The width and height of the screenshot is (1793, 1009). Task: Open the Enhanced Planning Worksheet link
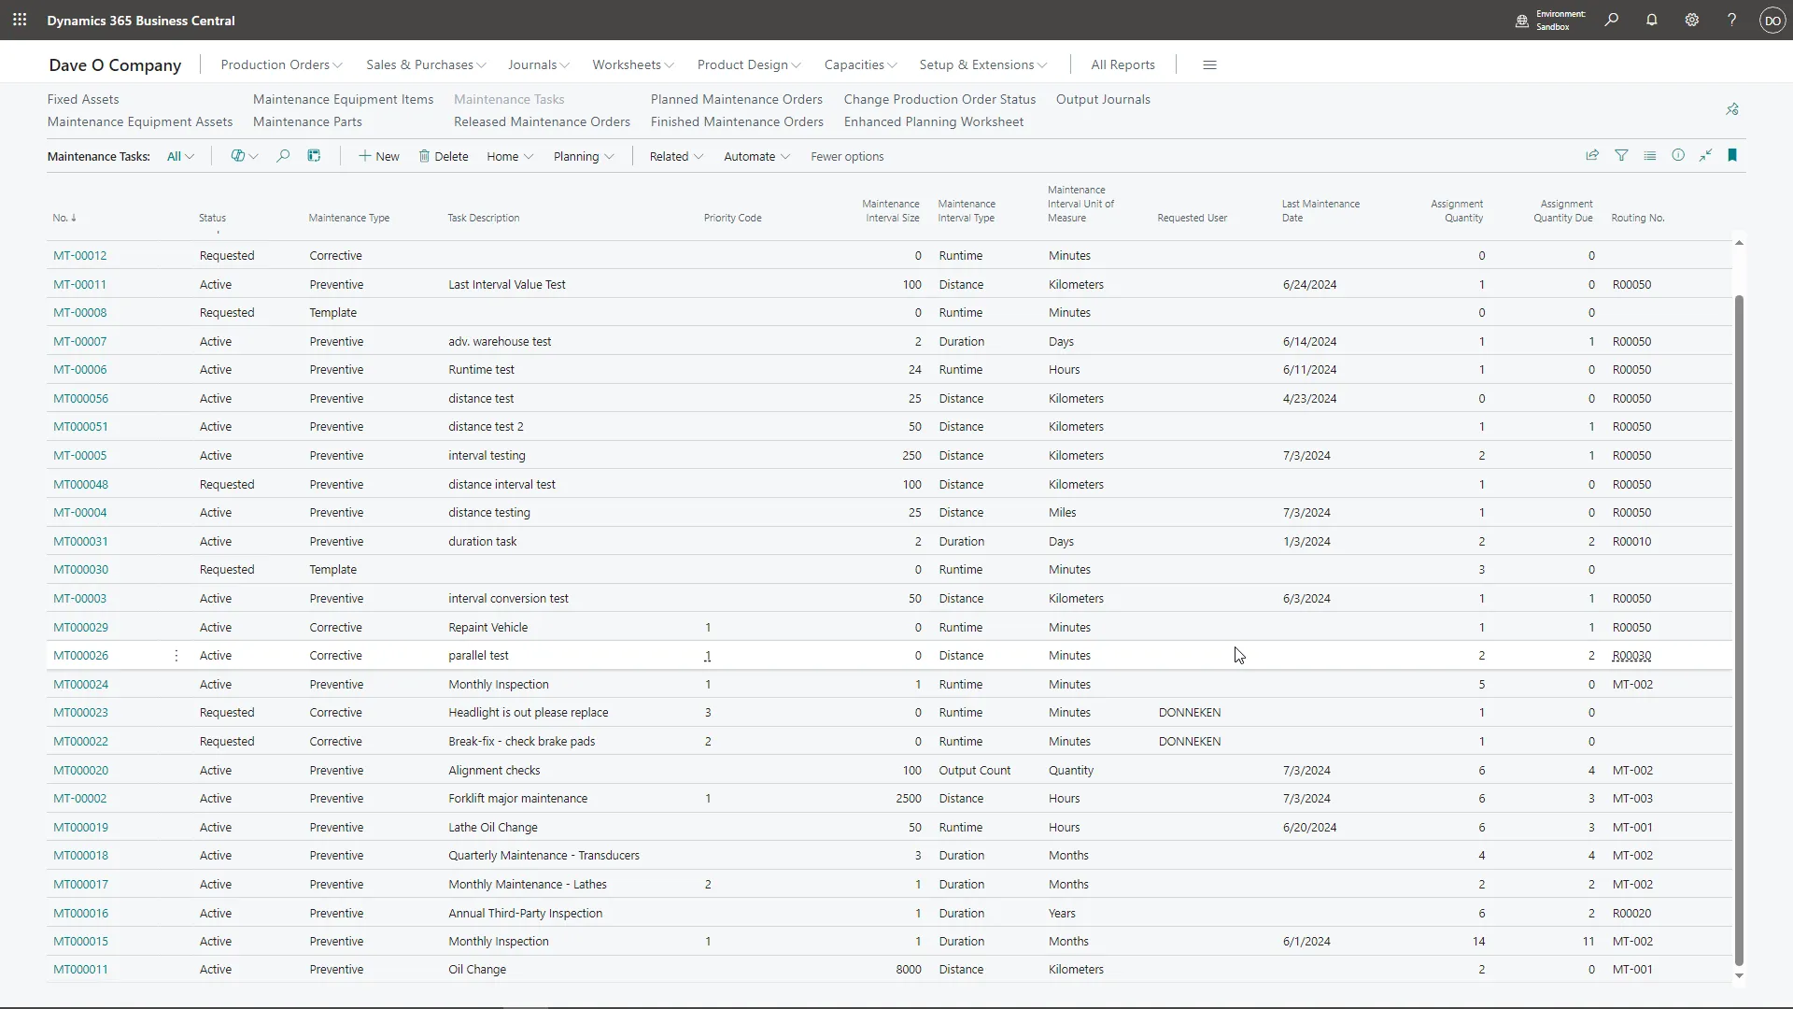click(934, 121)
